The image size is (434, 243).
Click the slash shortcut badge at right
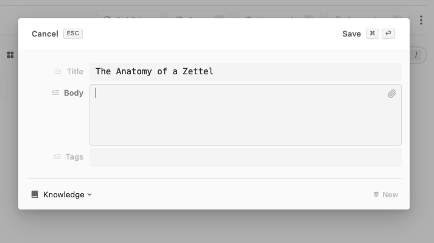[416, 55]
